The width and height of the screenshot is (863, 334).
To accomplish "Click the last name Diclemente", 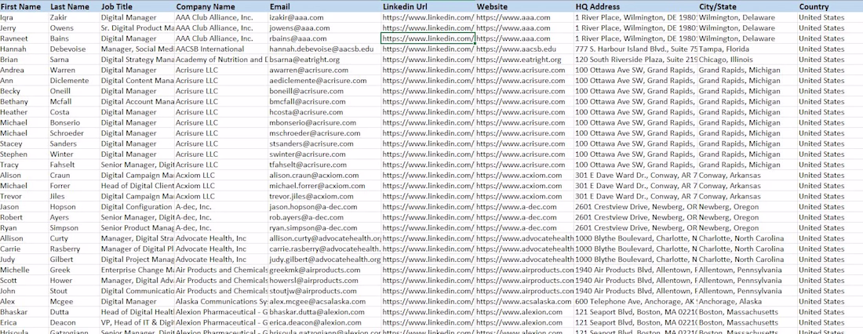I will pyautogui.click(x=75, y=80).
